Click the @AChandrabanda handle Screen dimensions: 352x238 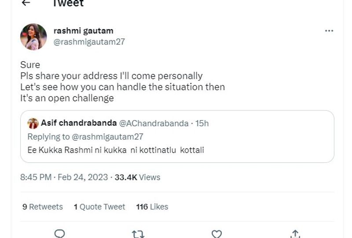[155, 124]
